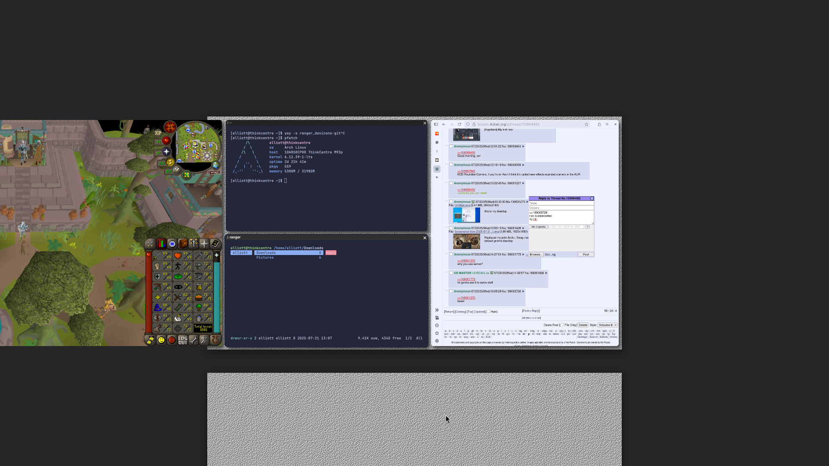This screenshot has height=466, width=829.
Task: Click Browse file button in reply form
Action: 536,255
